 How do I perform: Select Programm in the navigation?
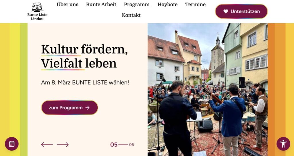point(137,5)
